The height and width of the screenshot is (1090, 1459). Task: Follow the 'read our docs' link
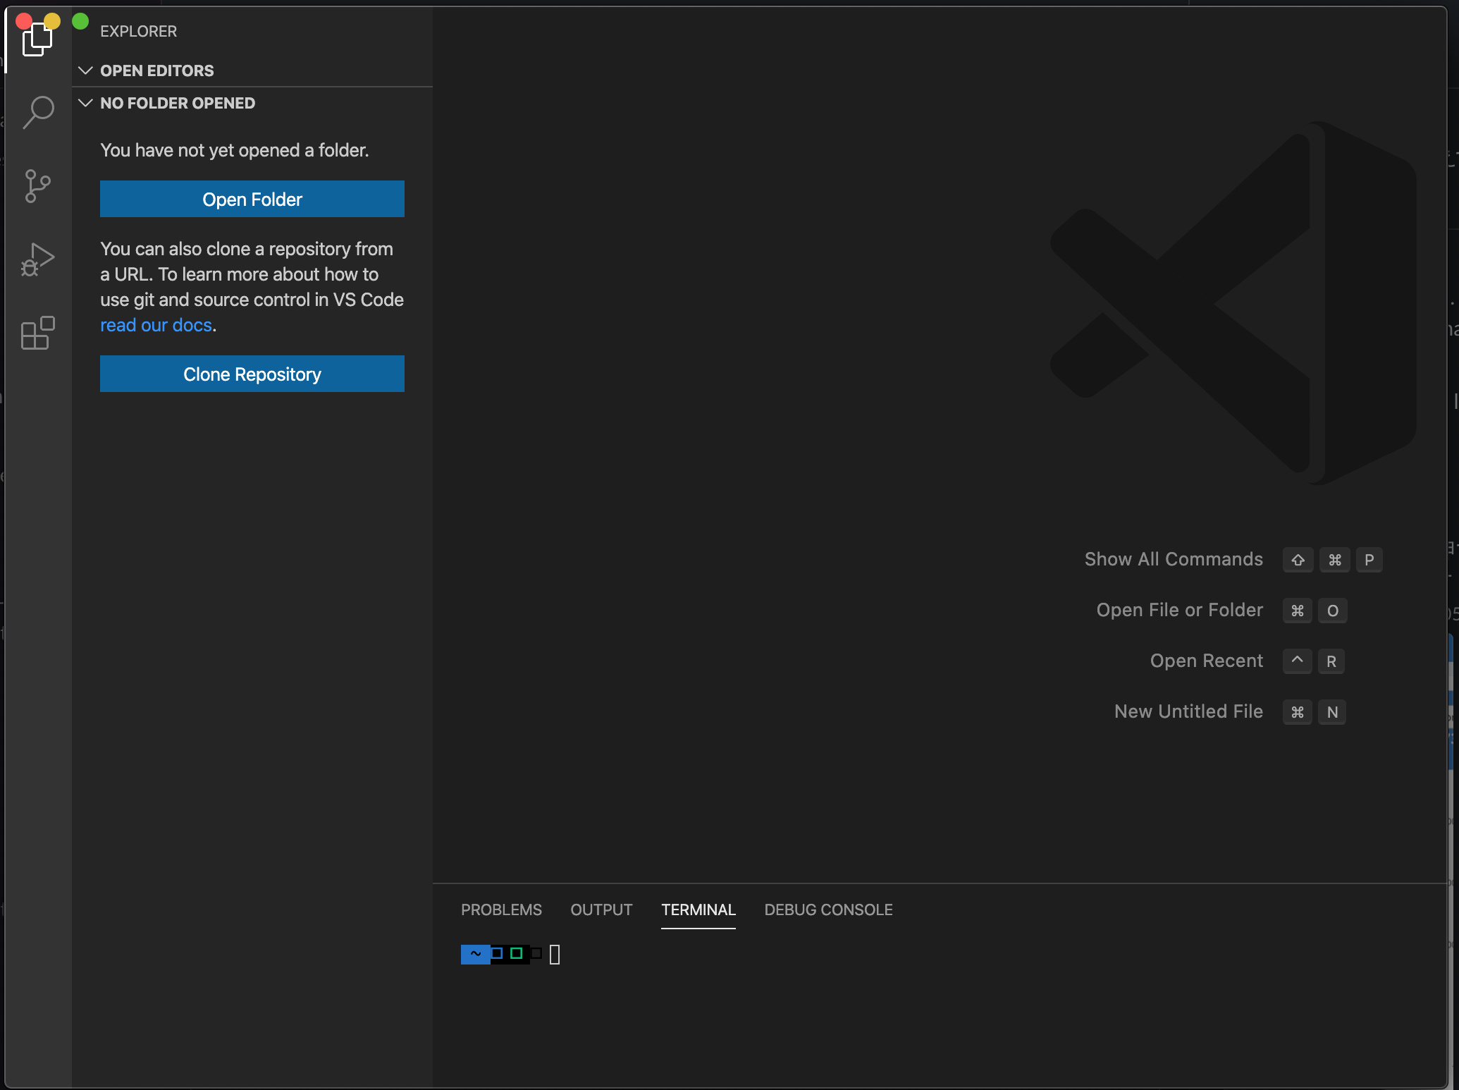tap(156, 325)
